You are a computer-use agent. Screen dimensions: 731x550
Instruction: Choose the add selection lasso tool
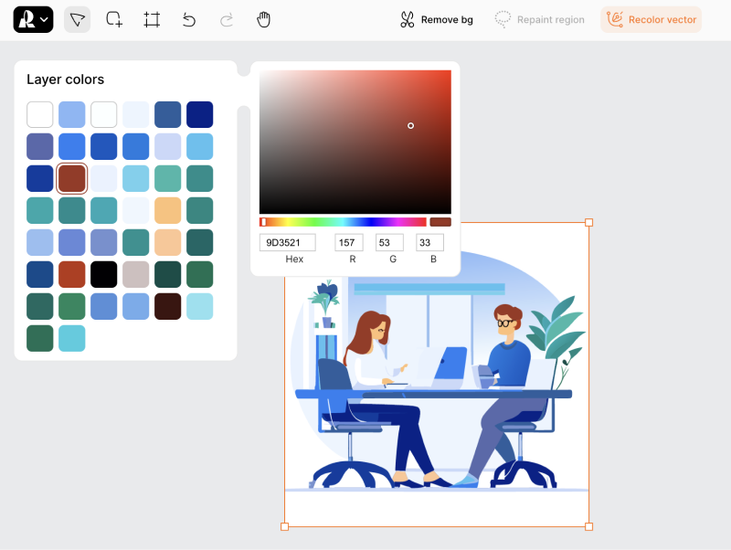pos(114,19)
